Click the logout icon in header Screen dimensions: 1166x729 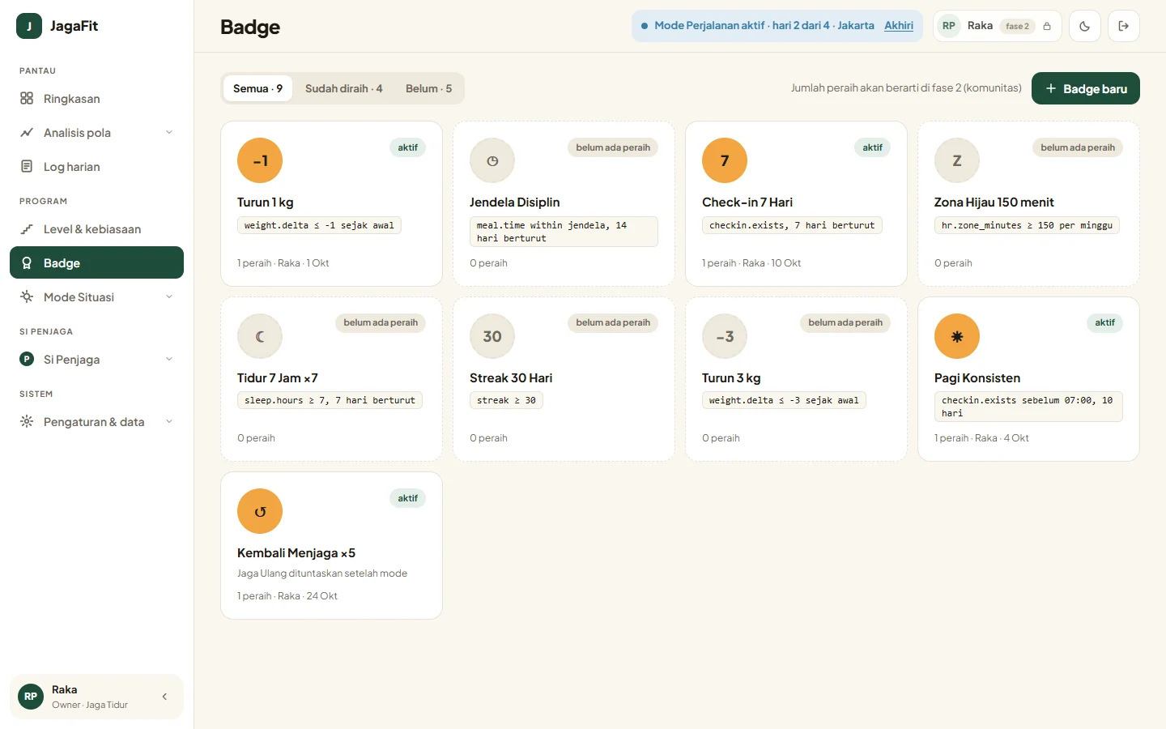(x=1124, y=26)
